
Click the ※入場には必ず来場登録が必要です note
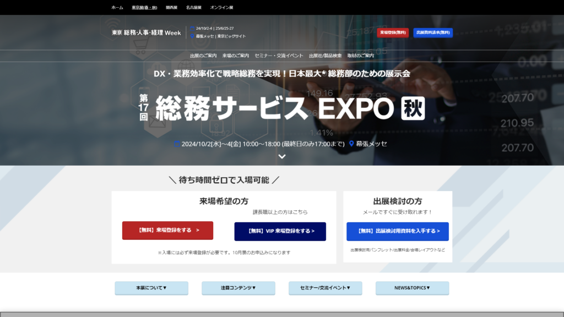[x=224, y=253]
